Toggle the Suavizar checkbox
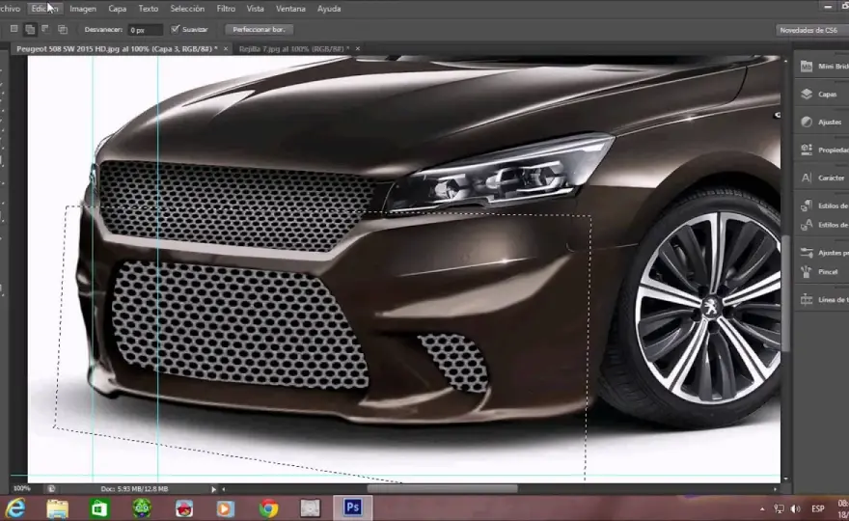The width and height of the screenshot is (849, 521). (x=175, y=29)
